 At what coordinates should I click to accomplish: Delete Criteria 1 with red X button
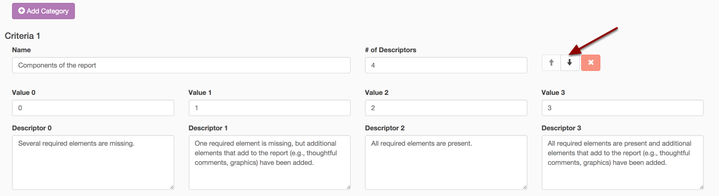click(x=591, y=63)
